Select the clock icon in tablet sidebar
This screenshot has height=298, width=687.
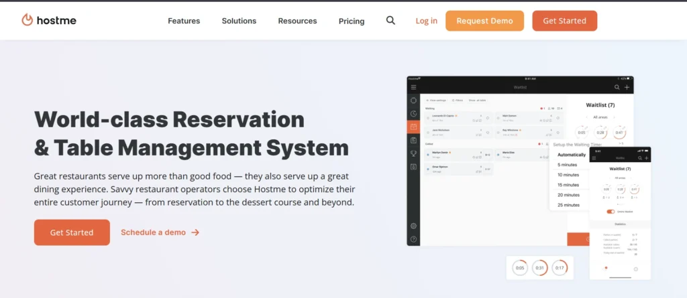point(413,114)
